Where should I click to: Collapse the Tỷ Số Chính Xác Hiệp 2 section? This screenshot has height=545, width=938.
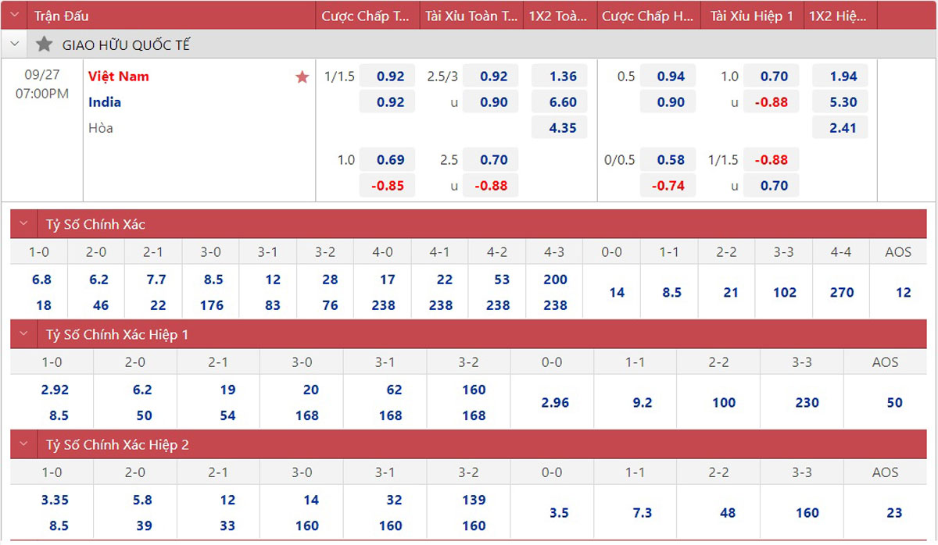click(23, 444)
